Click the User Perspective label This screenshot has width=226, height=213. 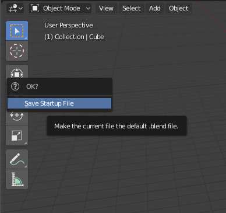coord(69,25)
